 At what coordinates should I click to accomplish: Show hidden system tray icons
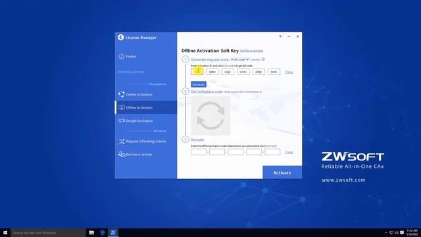coord(386,232)
